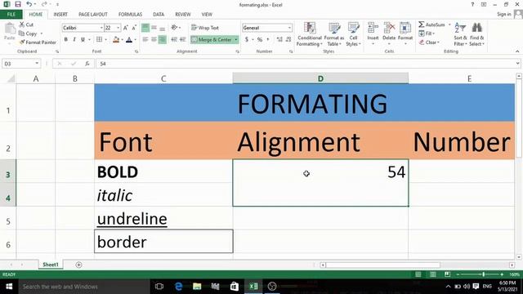Toggle Align Right

click(162, 39)
